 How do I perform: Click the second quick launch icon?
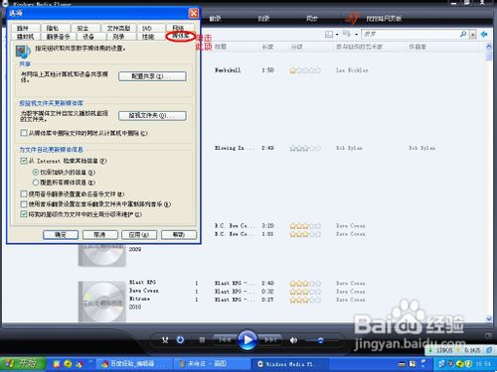(68, 364)
